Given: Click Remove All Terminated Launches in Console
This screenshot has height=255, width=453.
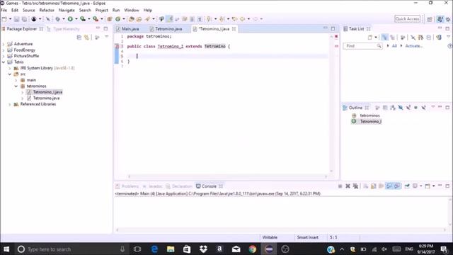Looking at the screenshot, I should tap(355, 186).
